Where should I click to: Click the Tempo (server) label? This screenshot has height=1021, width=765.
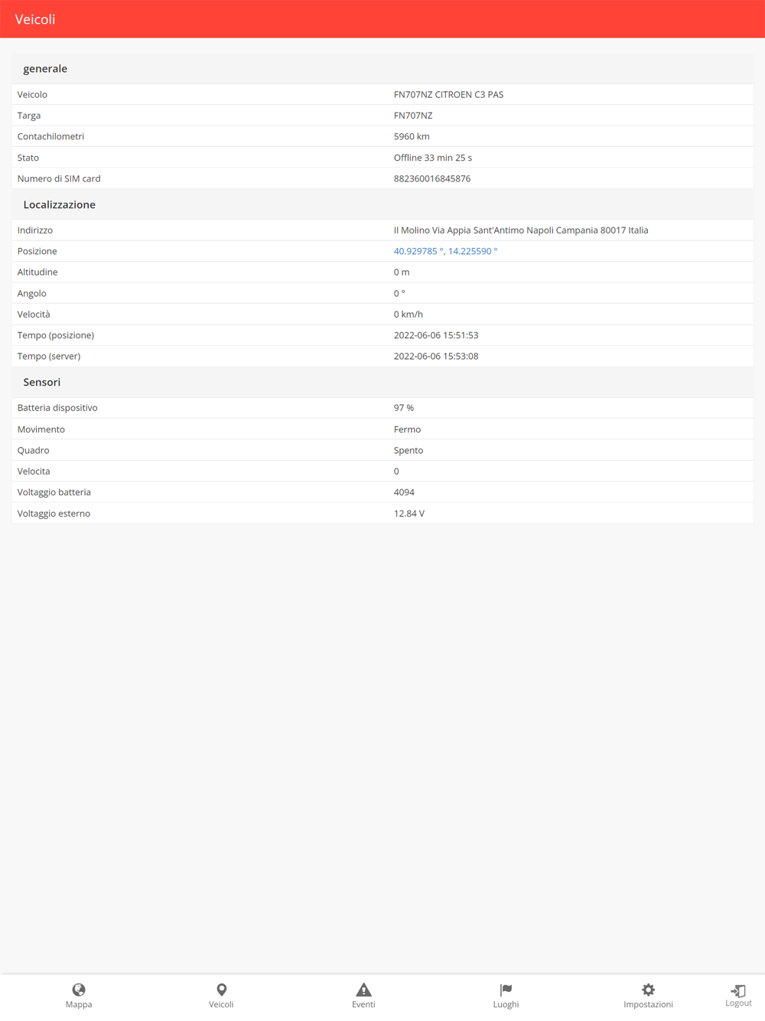point(49,356)
